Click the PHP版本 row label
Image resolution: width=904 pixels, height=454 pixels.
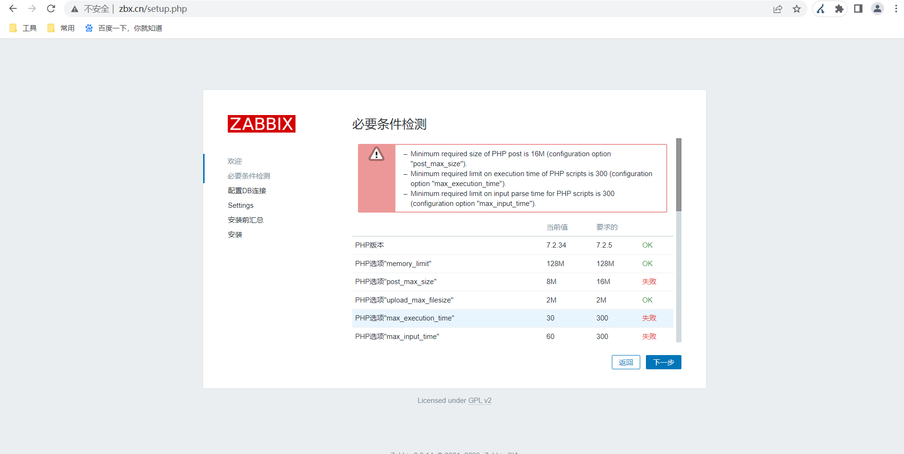click(x=370, y=245)
